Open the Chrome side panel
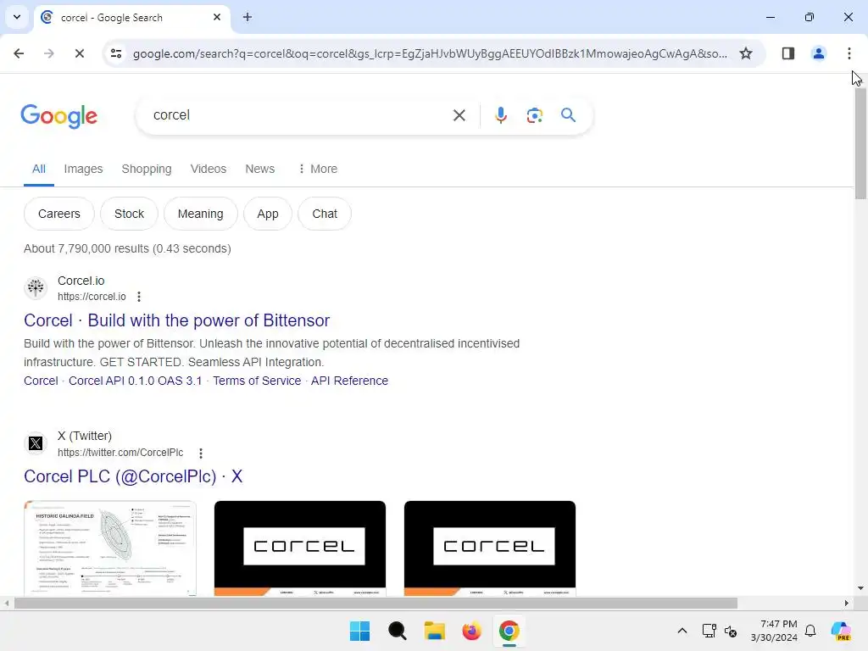The image size is (868, 651). click(x=787, y=53)
